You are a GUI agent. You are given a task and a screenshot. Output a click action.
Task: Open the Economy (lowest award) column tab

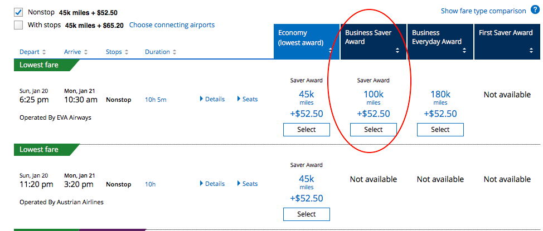point(306,41)
